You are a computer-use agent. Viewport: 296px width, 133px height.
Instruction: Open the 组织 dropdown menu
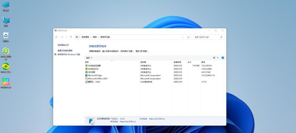(x=89, y=58)
